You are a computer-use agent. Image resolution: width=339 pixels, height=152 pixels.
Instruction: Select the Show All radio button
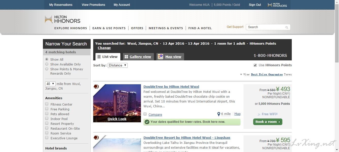47,59
